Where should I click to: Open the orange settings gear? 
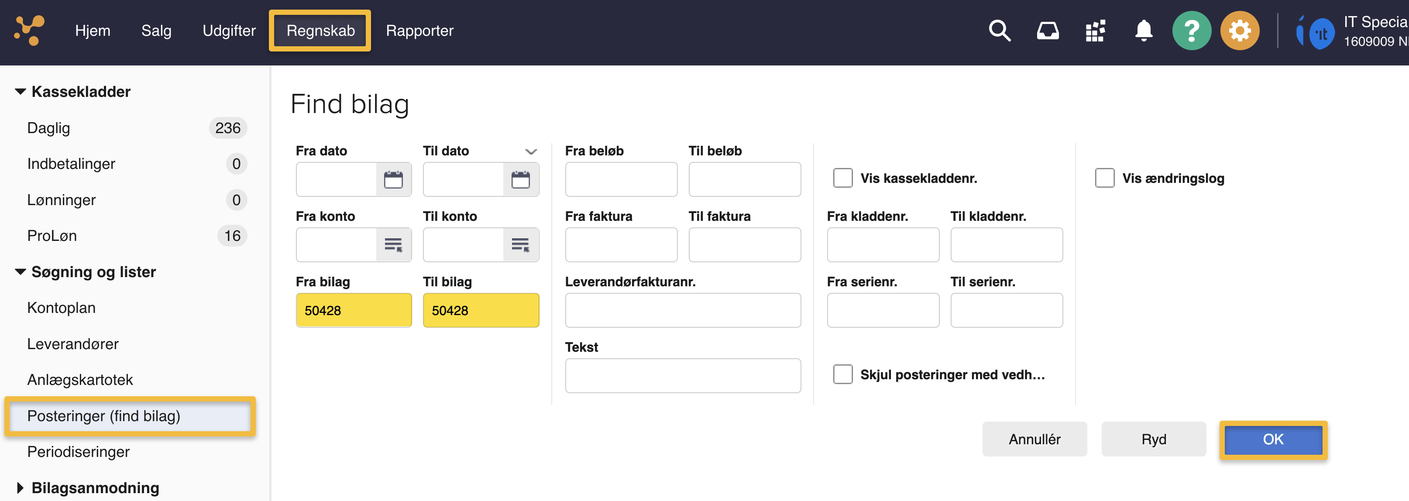[1240, 31]
